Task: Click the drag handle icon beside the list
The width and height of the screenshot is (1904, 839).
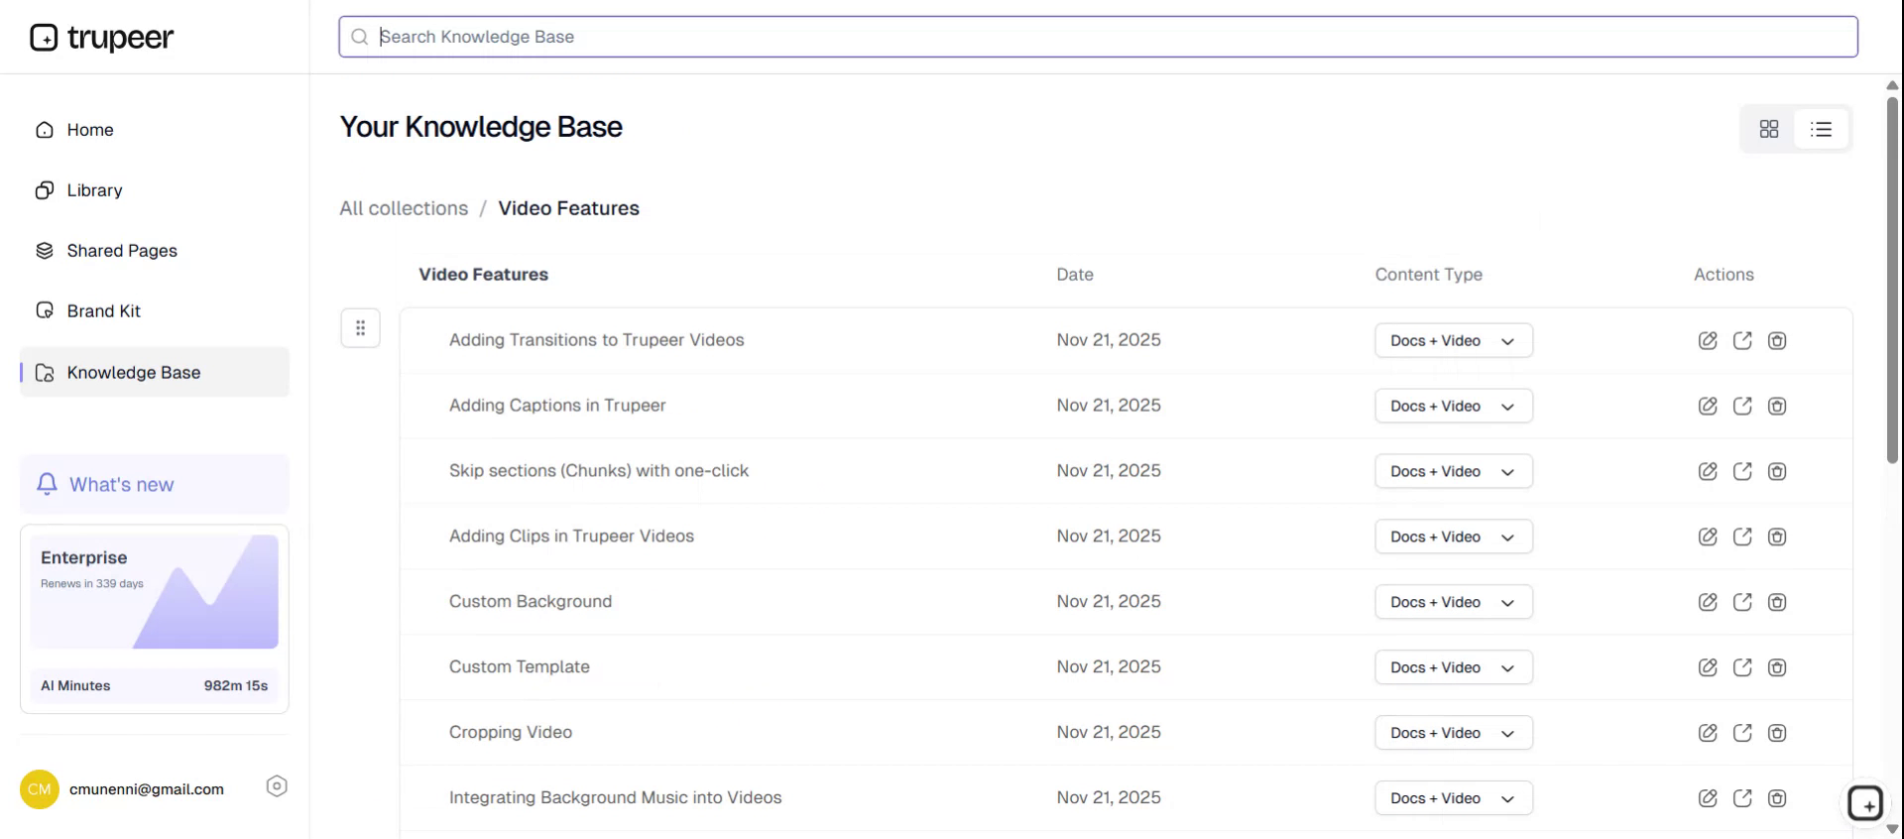Action: [361, 328]
